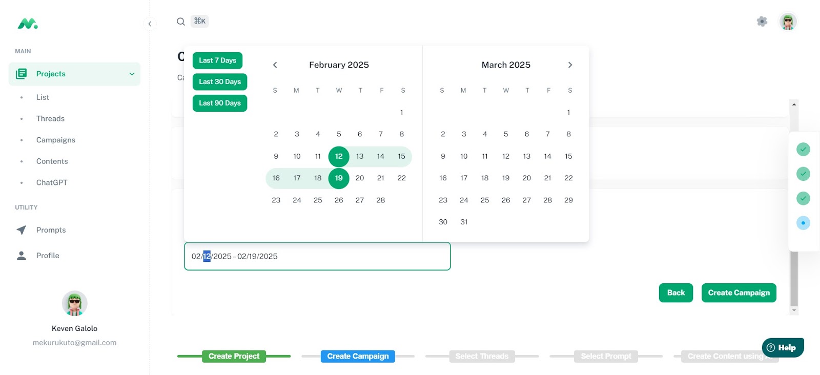The image size is (820, 375).
Task: Open Threads in the sidebar
Action: (50, 118)
